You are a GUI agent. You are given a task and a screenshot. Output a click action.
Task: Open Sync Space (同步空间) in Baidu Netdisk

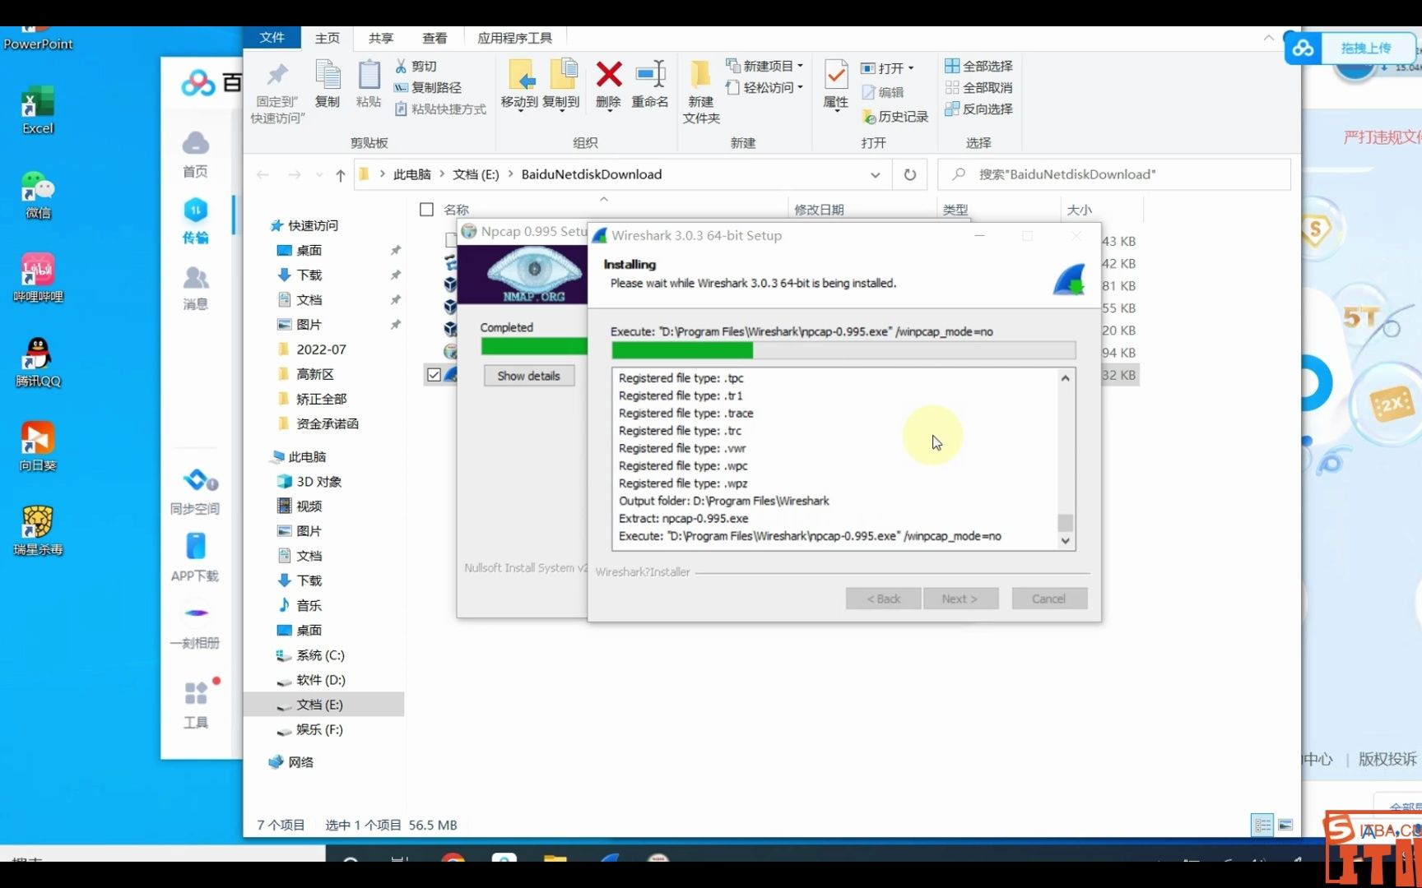(x=196, y=492)
